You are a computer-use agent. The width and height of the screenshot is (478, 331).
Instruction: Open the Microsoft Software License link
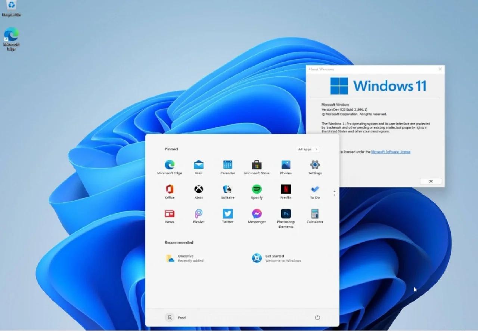[x=391, y=152]
